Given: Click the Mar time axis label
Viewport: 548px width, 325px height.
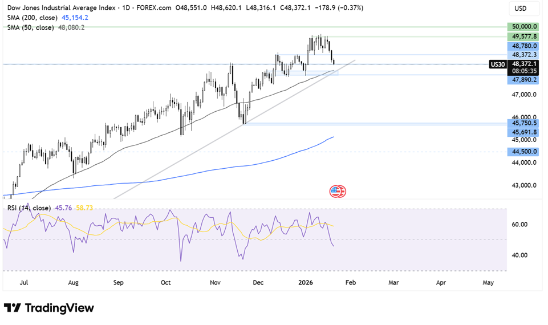Looking at the screenshot, I should (393, 282).
